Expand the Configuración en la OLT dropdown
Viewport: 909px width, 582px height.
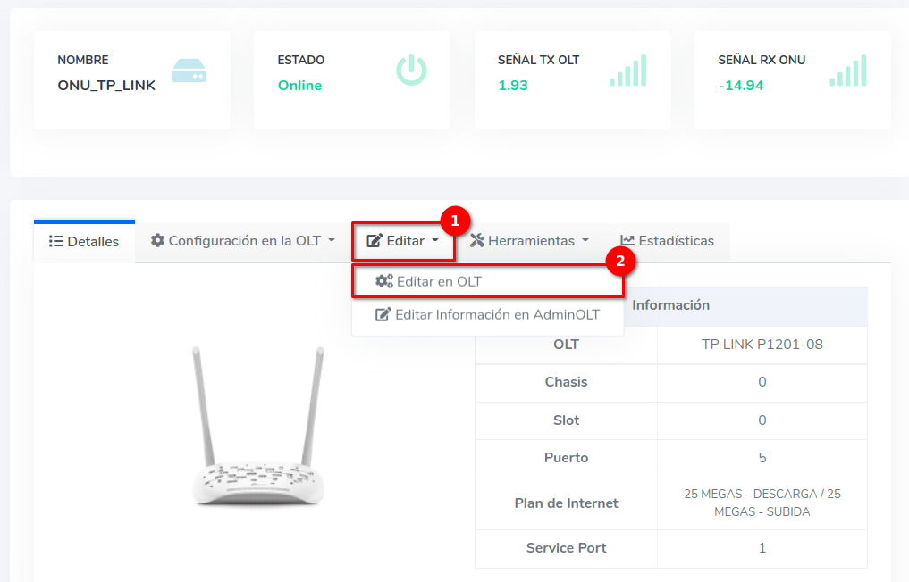pos(242,240)
